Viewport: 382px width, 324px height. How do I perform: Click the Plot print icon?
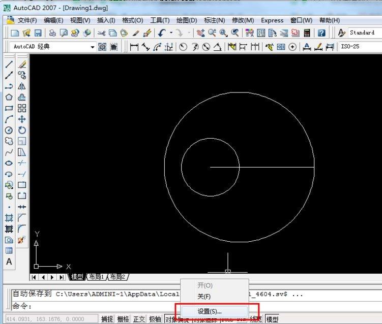[52, 33]
